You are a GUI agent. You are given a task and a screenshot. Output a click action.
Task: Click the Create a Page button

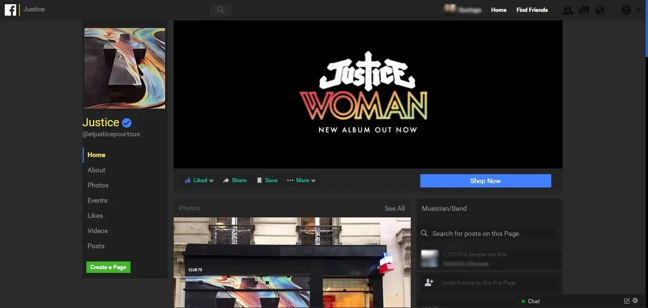[108, 267]
